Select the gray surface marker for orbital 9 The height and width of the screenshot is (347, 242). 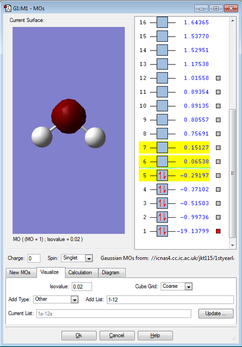(218, 120)
